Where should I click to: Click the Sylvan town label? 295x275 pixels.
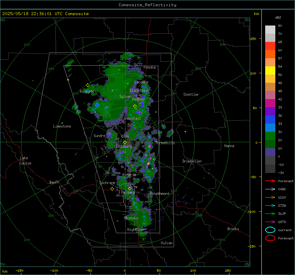pyautogui.click(x=125, y=96)
